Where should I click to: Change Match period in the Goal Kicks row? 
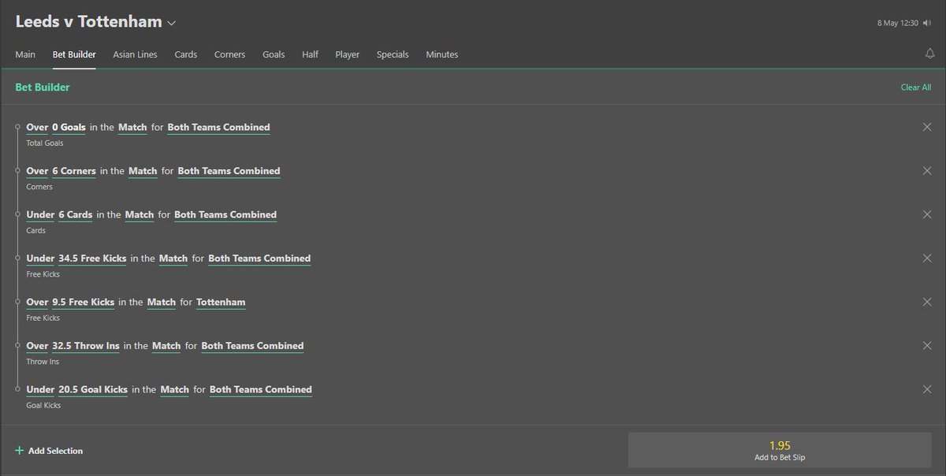174,389
